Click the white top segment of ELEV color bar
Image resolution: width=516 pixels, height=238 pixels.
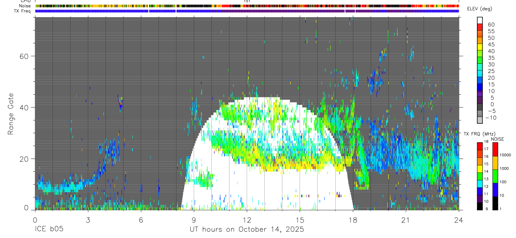[480, 20]
